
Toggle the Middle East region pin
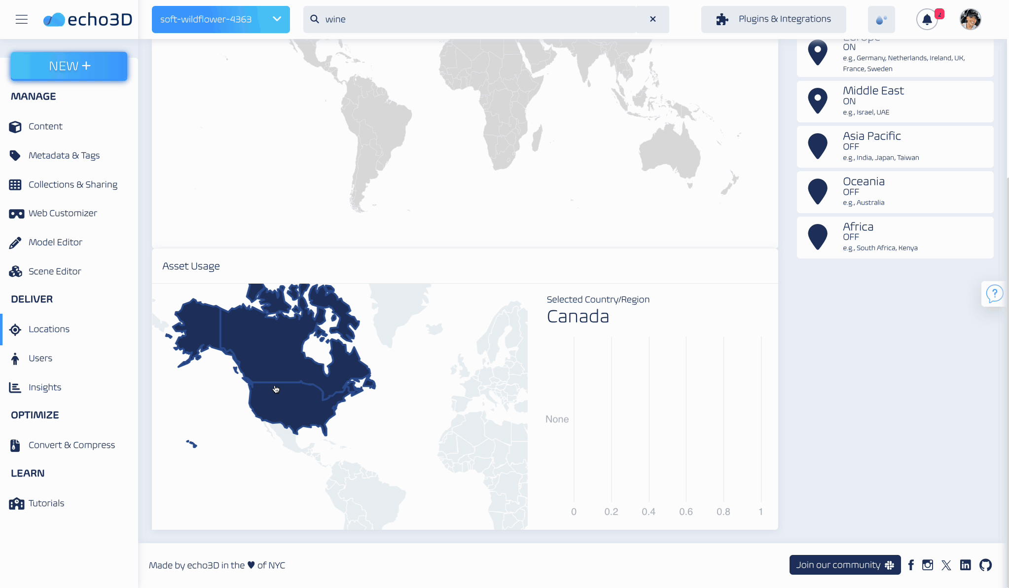817,101
